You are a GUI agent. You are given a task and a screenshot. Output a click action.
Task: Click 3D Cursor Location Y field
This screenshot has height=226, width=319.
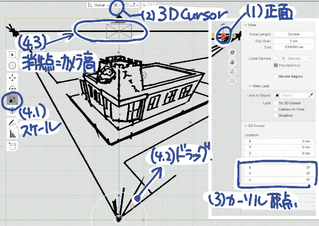(279, 147)
